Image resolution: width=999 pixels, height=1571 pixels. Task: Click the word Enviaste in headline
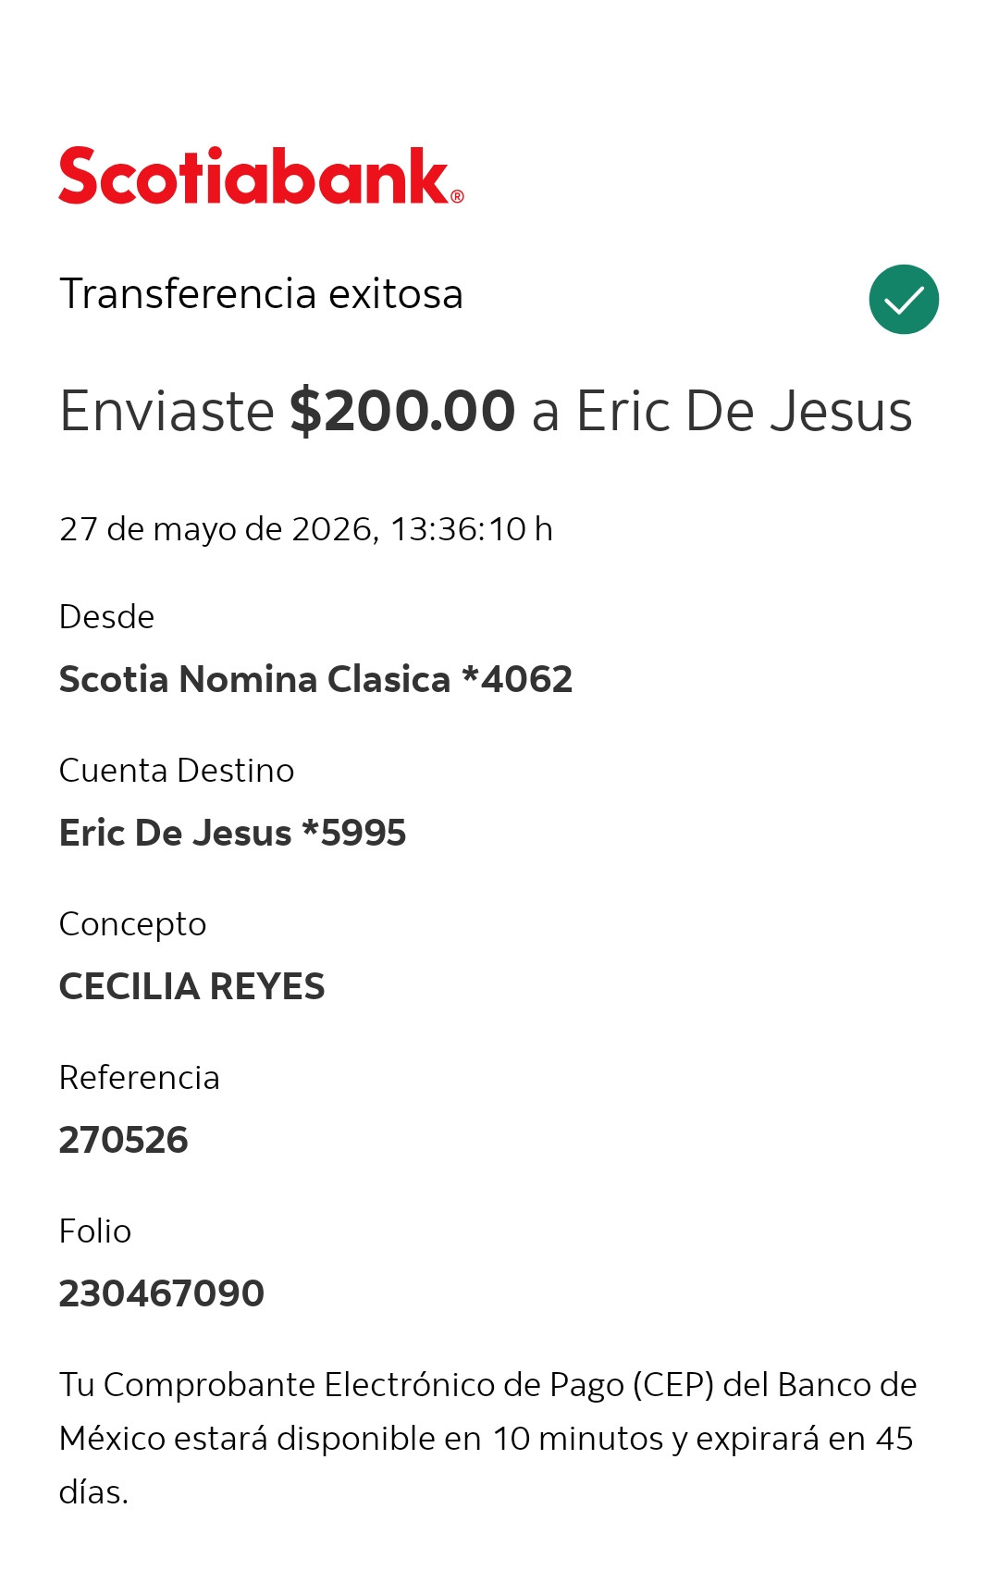tap(166, 411)
